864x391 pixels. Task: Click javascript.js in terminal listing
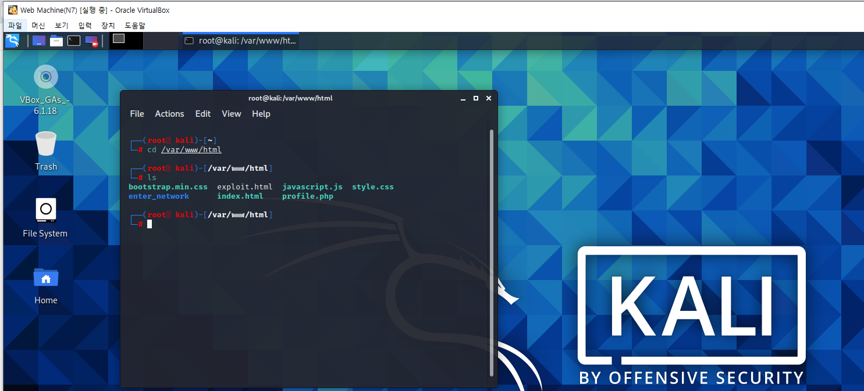tap(312, 187)
